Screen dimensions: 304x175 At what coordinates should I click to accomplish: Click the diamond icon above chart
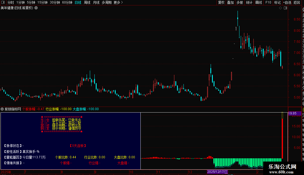[280, 8]
